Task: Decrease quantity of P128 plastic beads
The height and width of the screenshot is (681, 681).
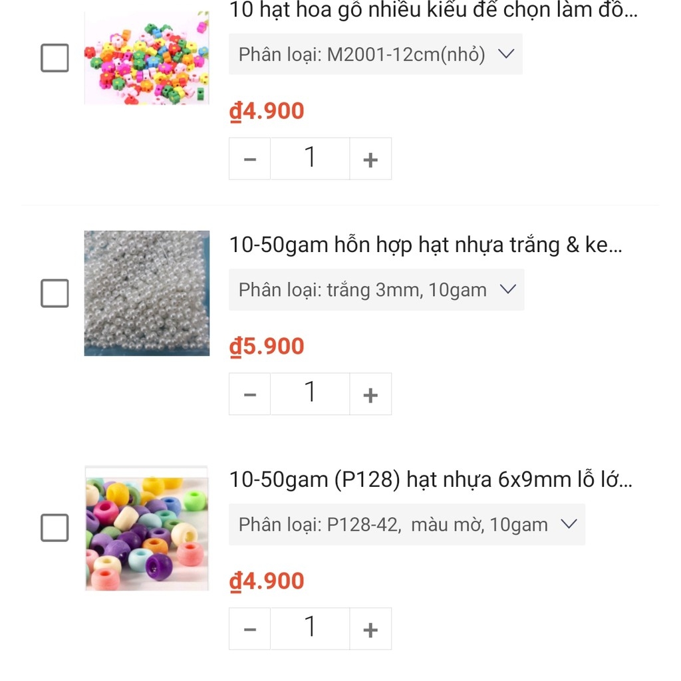Action: pos(249,629)
